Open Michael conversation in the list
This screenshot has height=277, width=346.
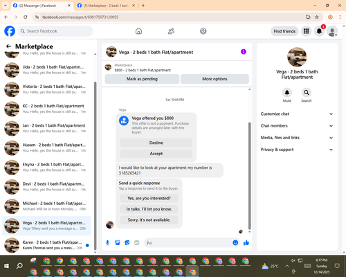point(46,206)
